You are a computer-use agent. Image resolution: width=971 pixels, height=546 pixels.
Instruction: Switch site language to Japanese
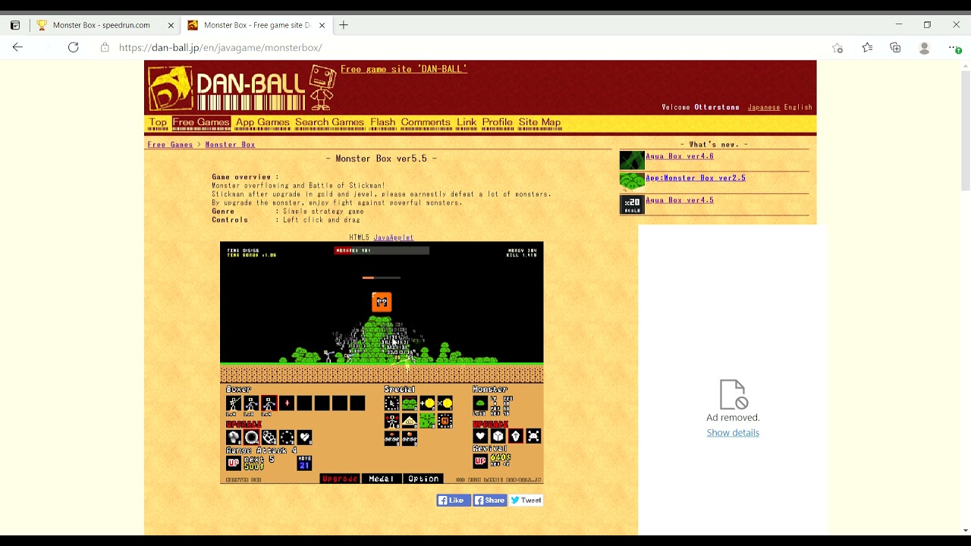point(764,107)
